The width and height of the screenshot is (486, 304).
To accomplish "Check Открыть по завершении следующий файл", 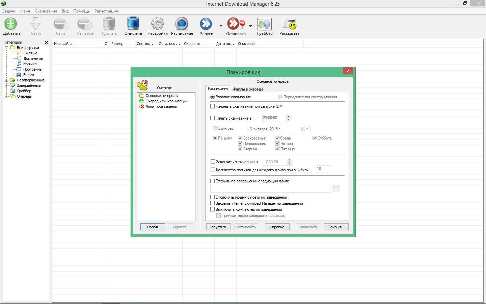I will coord(212,181).
